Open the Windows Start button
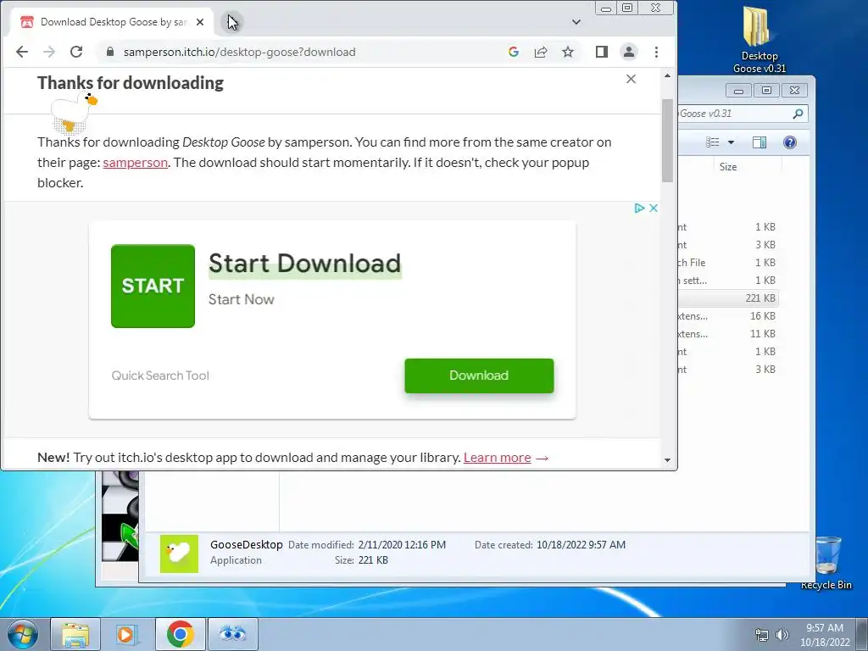This screenshot has height=651, width=868. (22, 634)
